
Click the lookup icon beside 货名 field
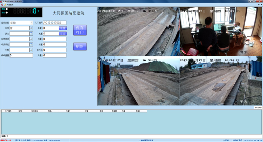31,34
